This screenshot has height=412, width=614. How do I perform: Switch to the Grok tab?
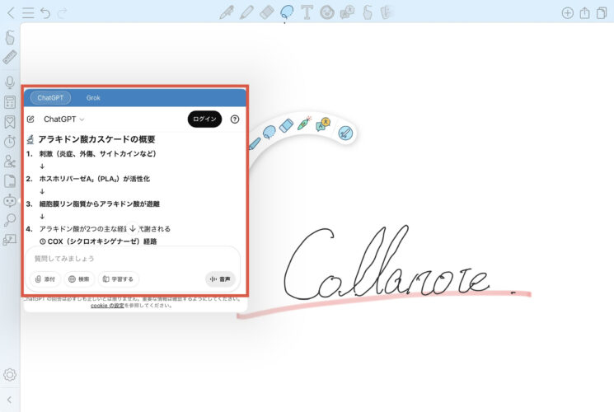pyautogui.click(x=93, y=98)
